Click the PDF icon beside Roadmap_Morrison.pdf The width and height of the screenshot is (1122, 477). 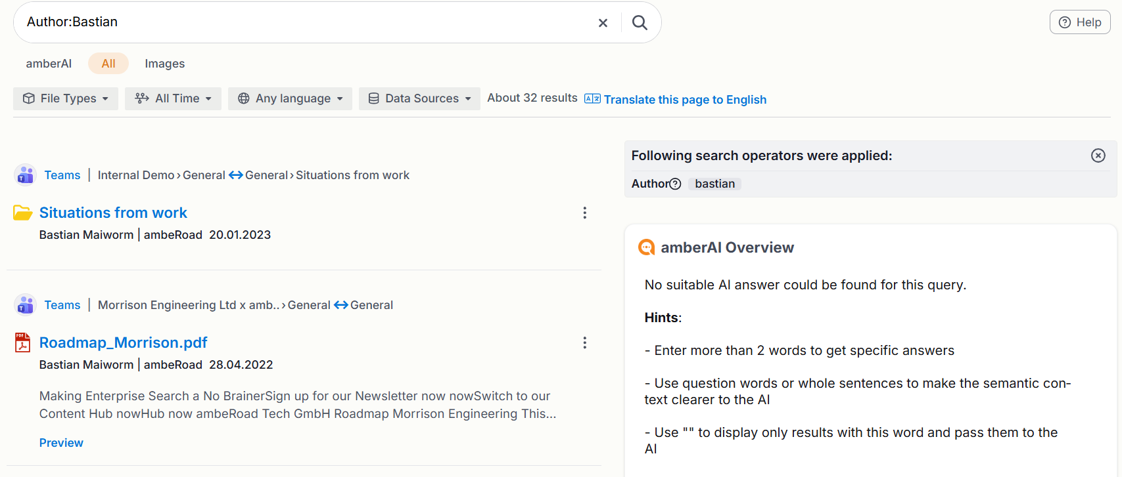point(23,342)
